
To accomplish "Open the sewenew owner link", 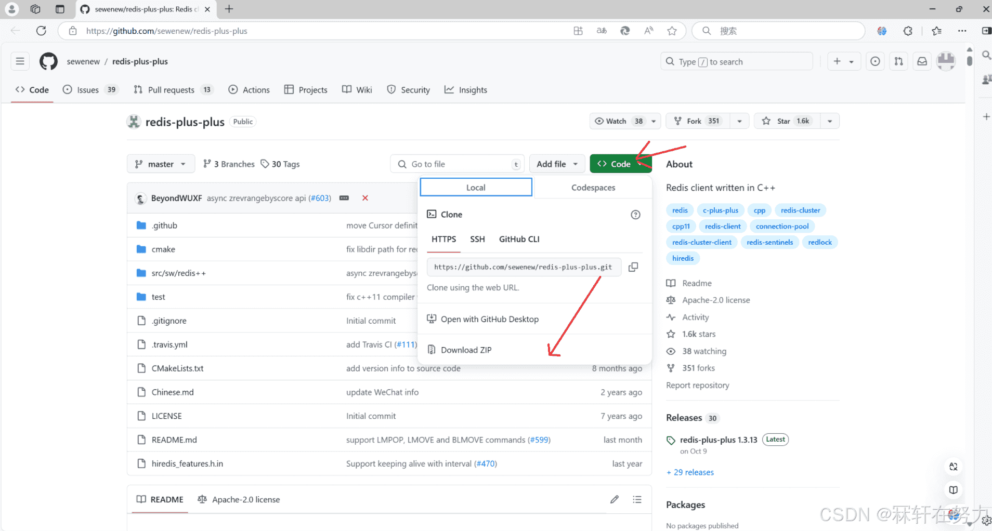I will (x=83, y=61).
